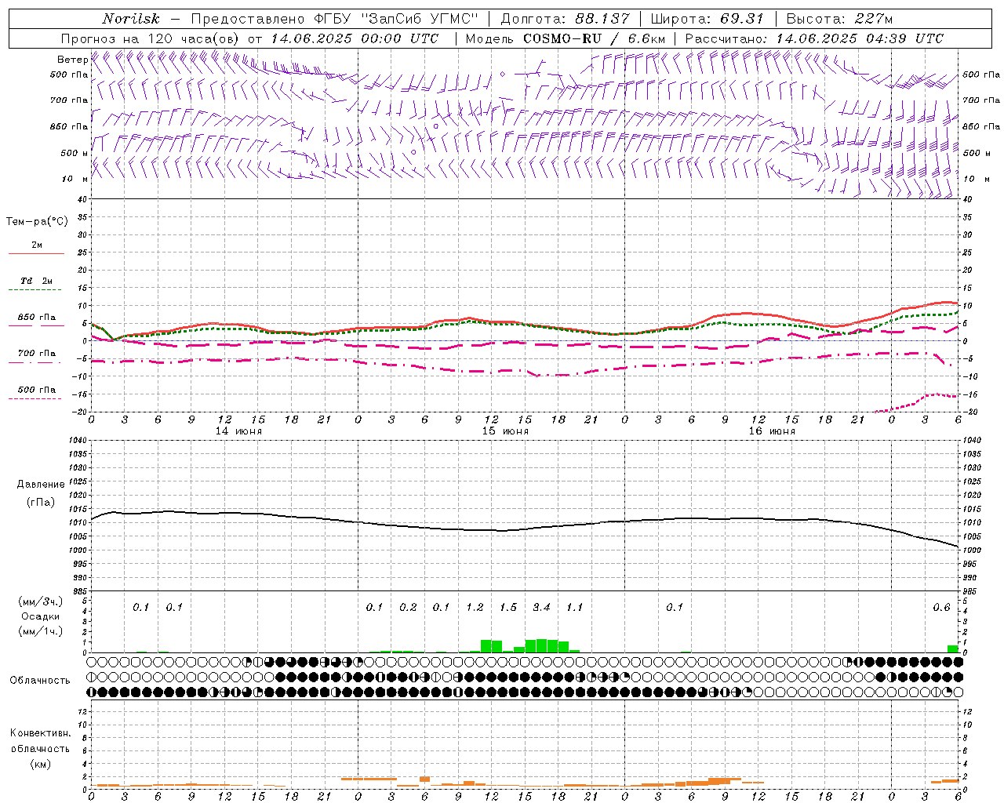The width and height of the screenshot is (1004, 803).
Task: Click the green dashed Td 2м legend line
Action: (36, 290)
